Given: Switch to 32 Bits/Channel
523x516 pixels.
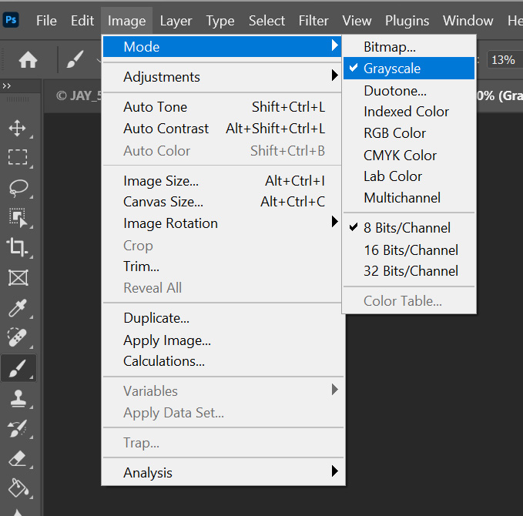Looking at the screenshot, I should pyautogui.click(x=409, y=271).
